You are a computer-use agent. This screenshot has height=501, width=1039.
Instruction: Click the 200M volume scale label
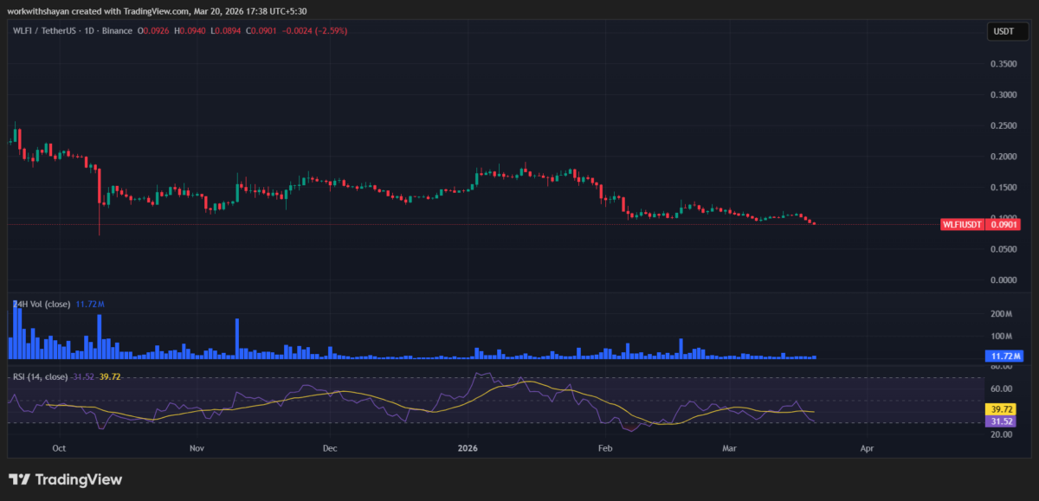1002,314
